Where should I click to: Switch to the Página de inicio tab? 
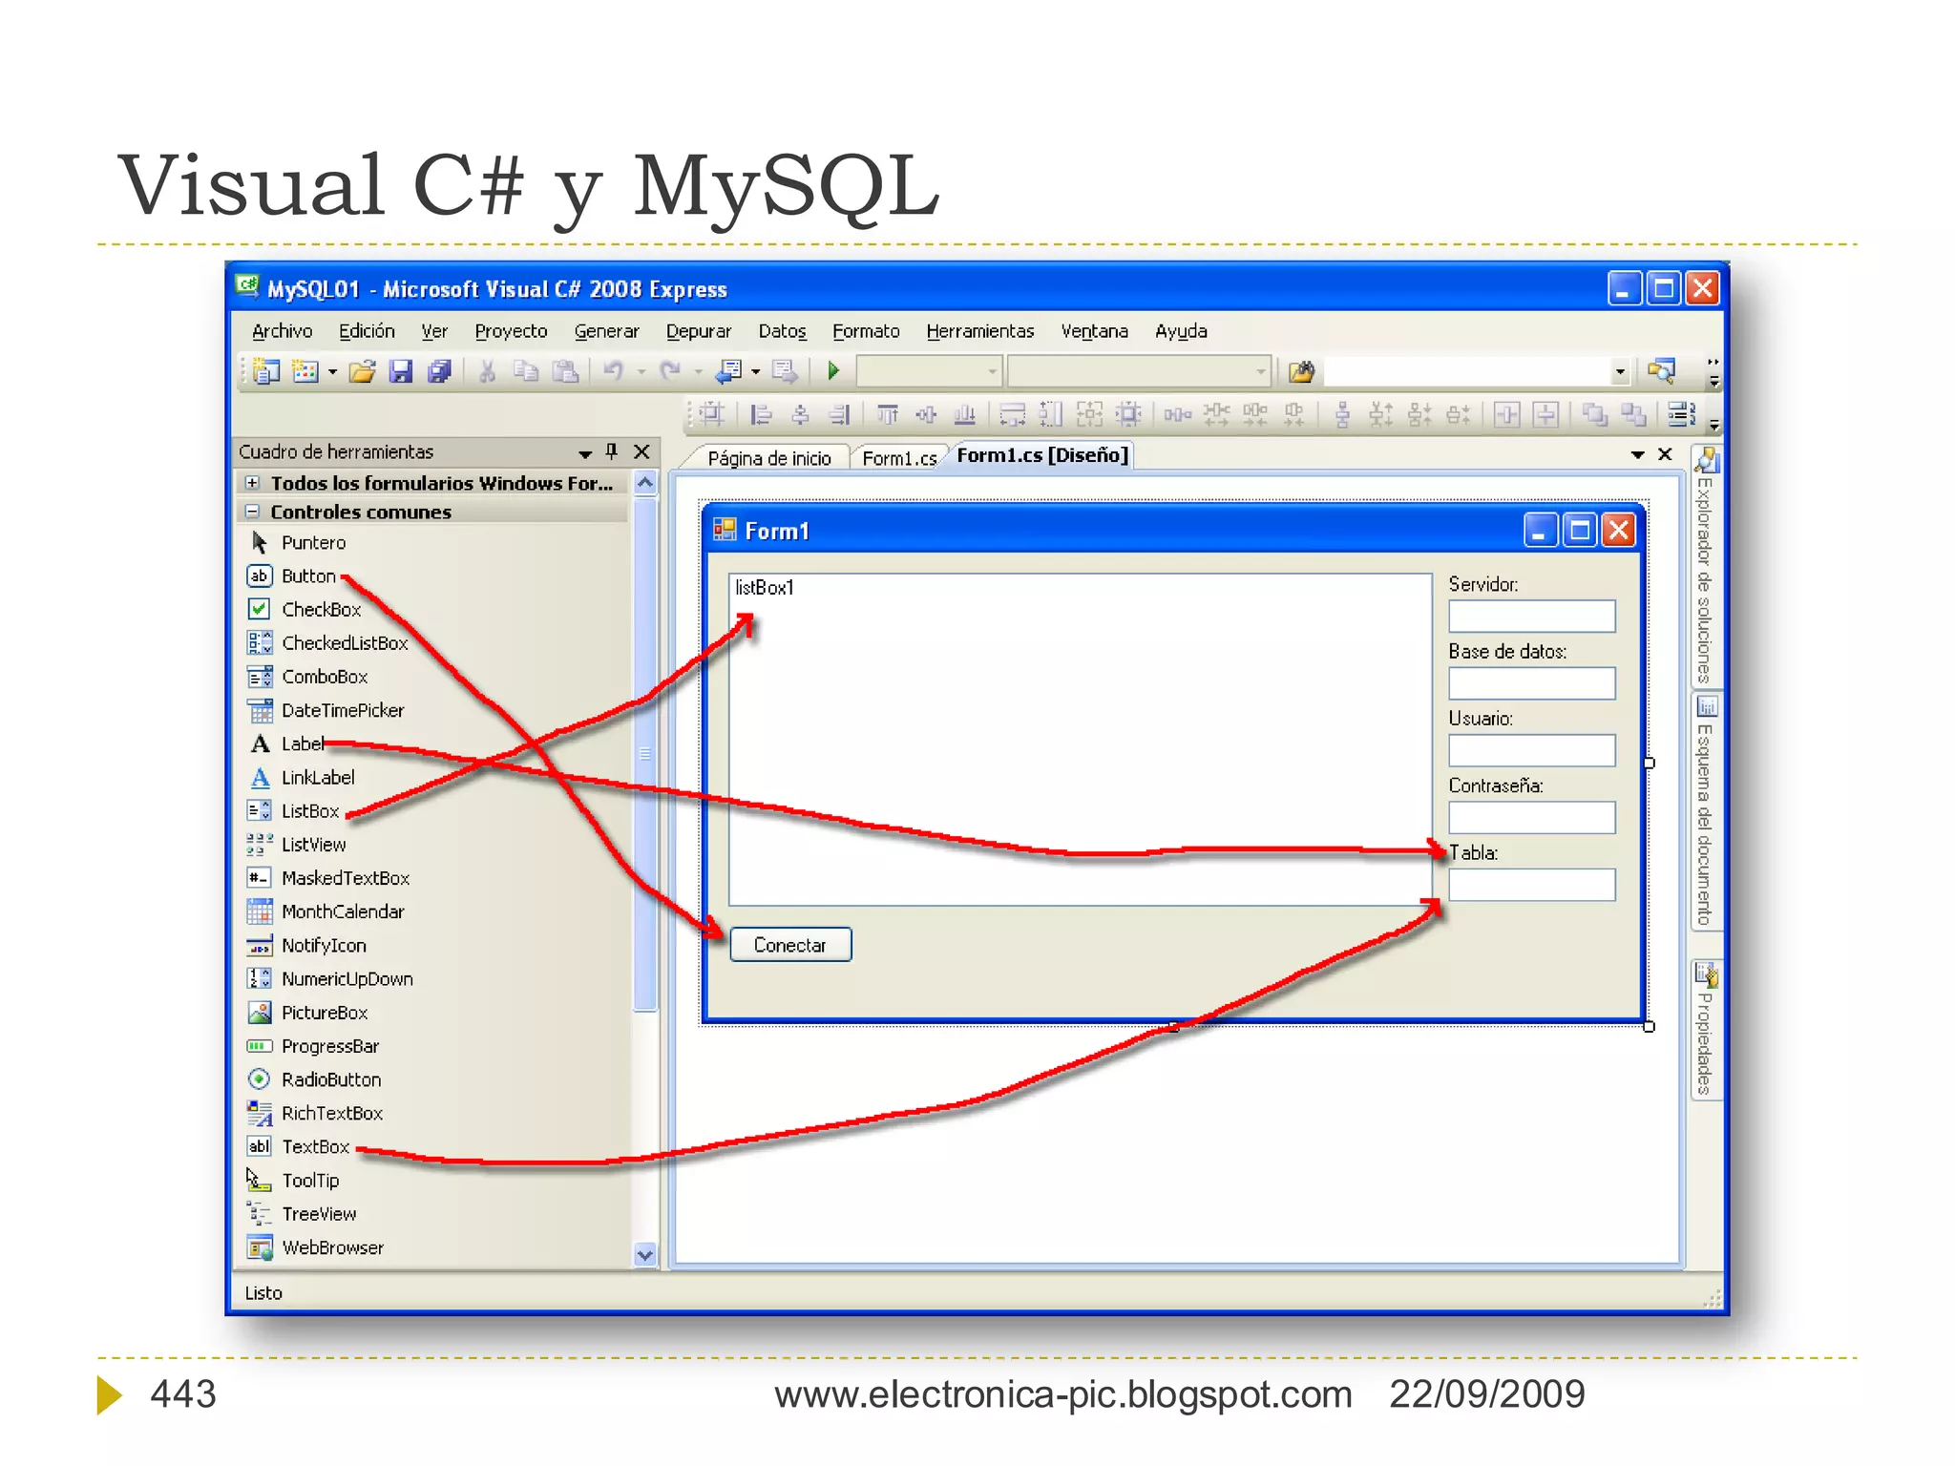769,458
